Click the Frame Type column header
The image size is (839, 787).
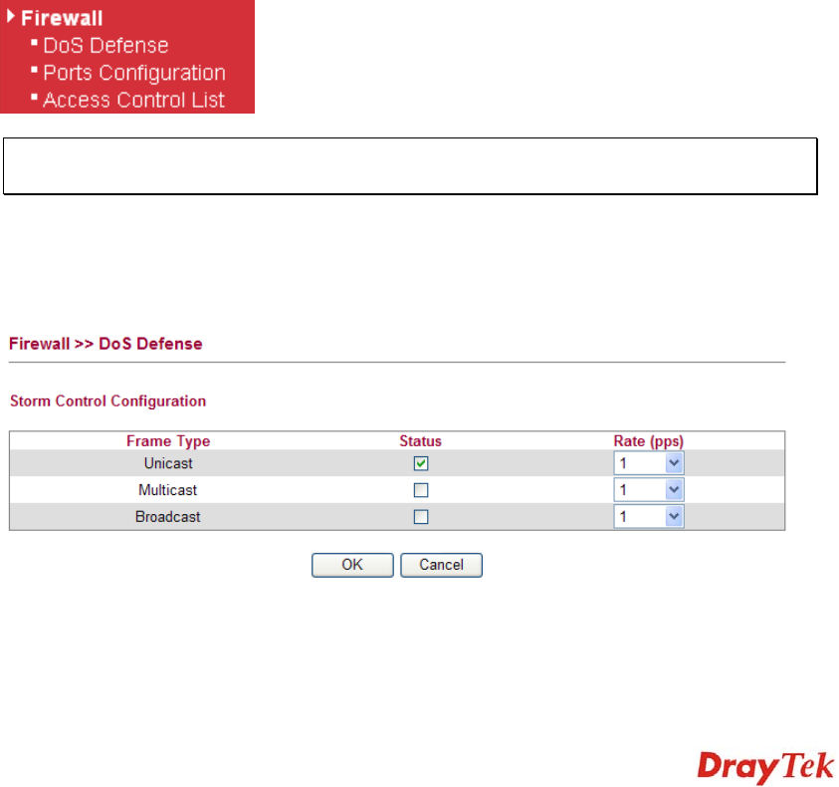click(168, 441)
